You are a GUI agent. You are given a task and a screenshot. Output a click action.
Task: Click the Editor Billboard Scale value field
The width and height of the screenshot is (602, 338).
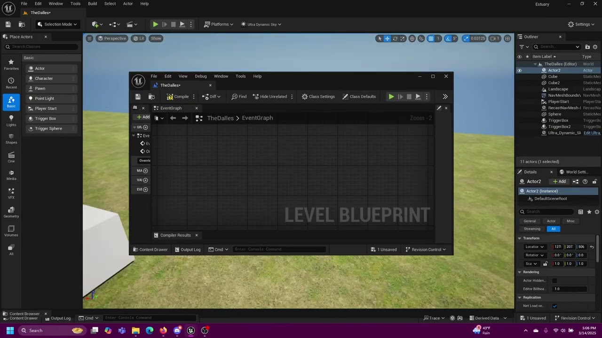pyautogui.click(x=569, y=289)
